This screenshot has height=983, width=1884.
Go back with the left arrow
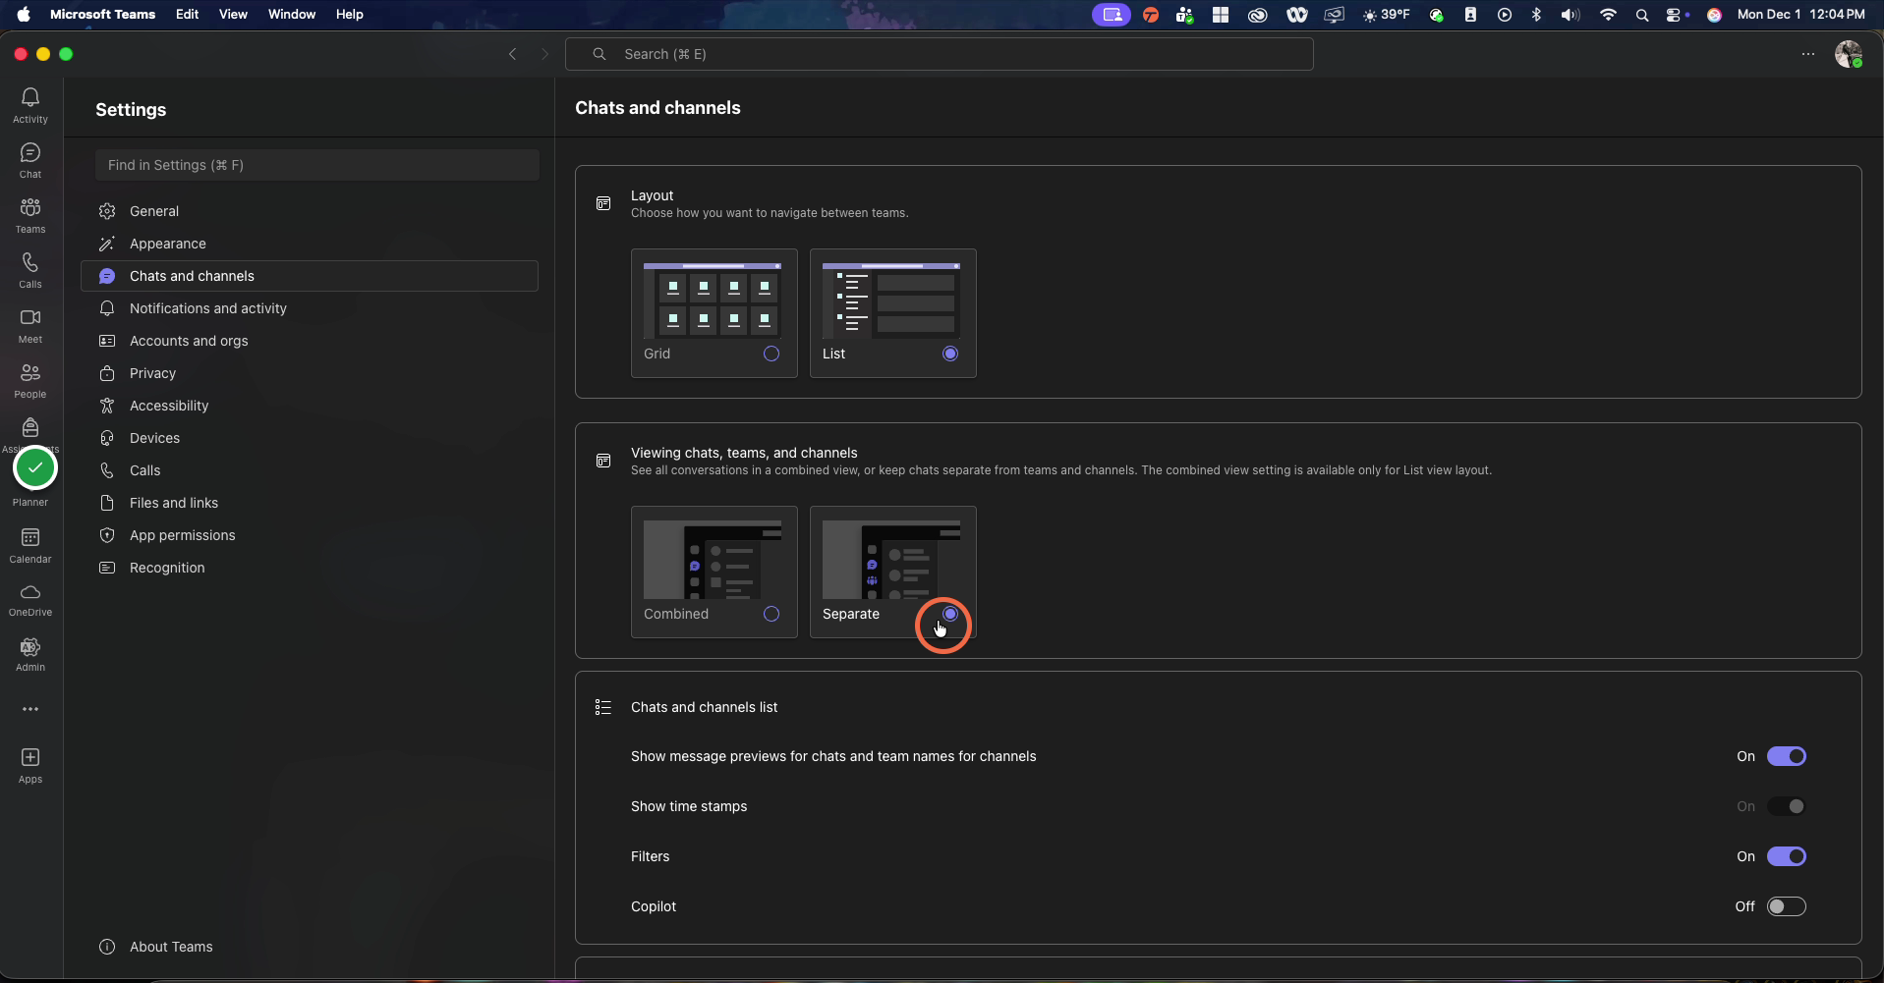tap(512, 54)
